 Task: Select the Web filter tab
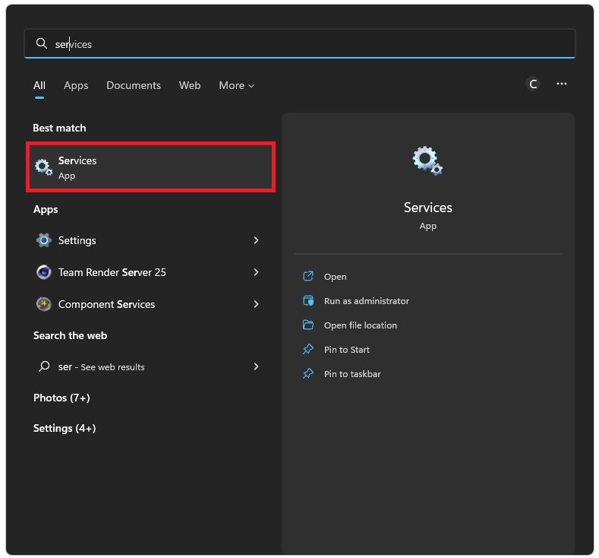(190, 85)
